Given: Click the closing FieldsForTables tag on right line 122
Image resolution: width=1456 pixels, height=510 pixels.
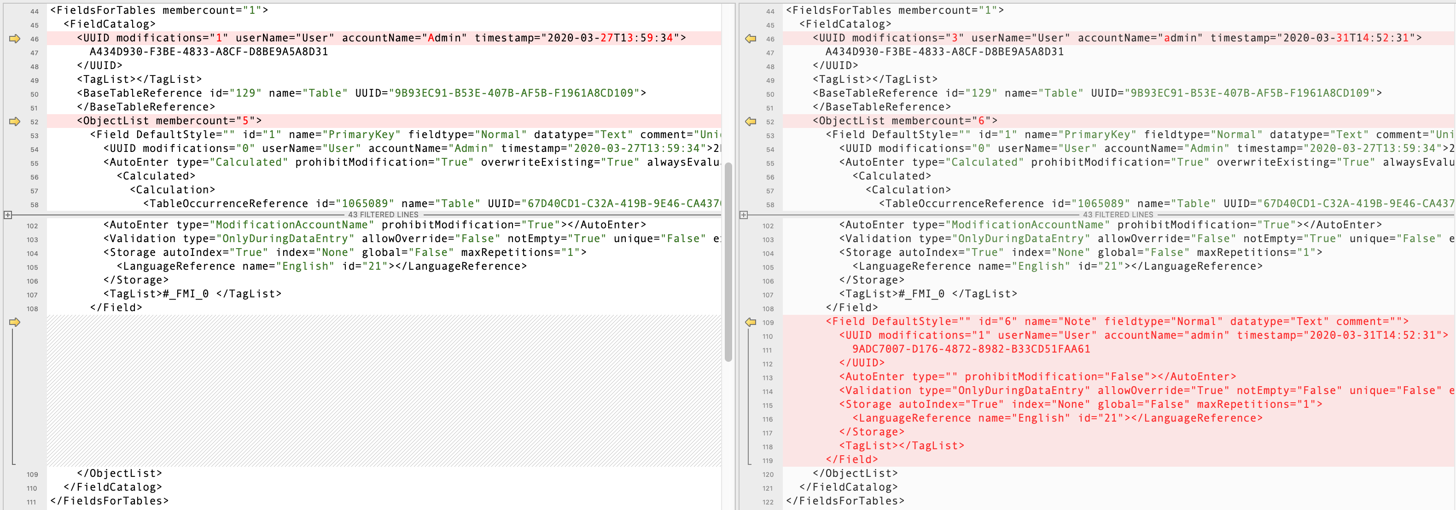Looking at the screenshot, I should pyautogui.click(x=845, y=501).
